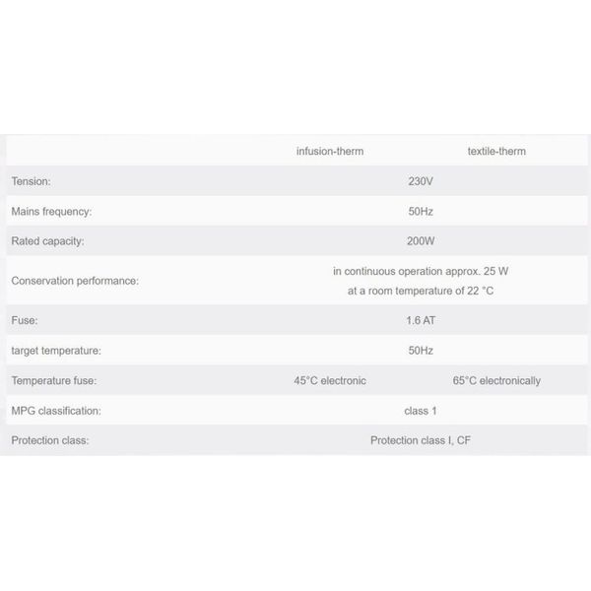Click the Protection class I, CF value

[421, 440]
